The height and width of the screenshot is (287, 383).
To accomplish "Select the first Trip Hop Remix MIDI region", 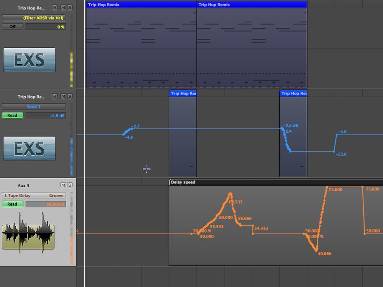I will [x=140, y=45].
